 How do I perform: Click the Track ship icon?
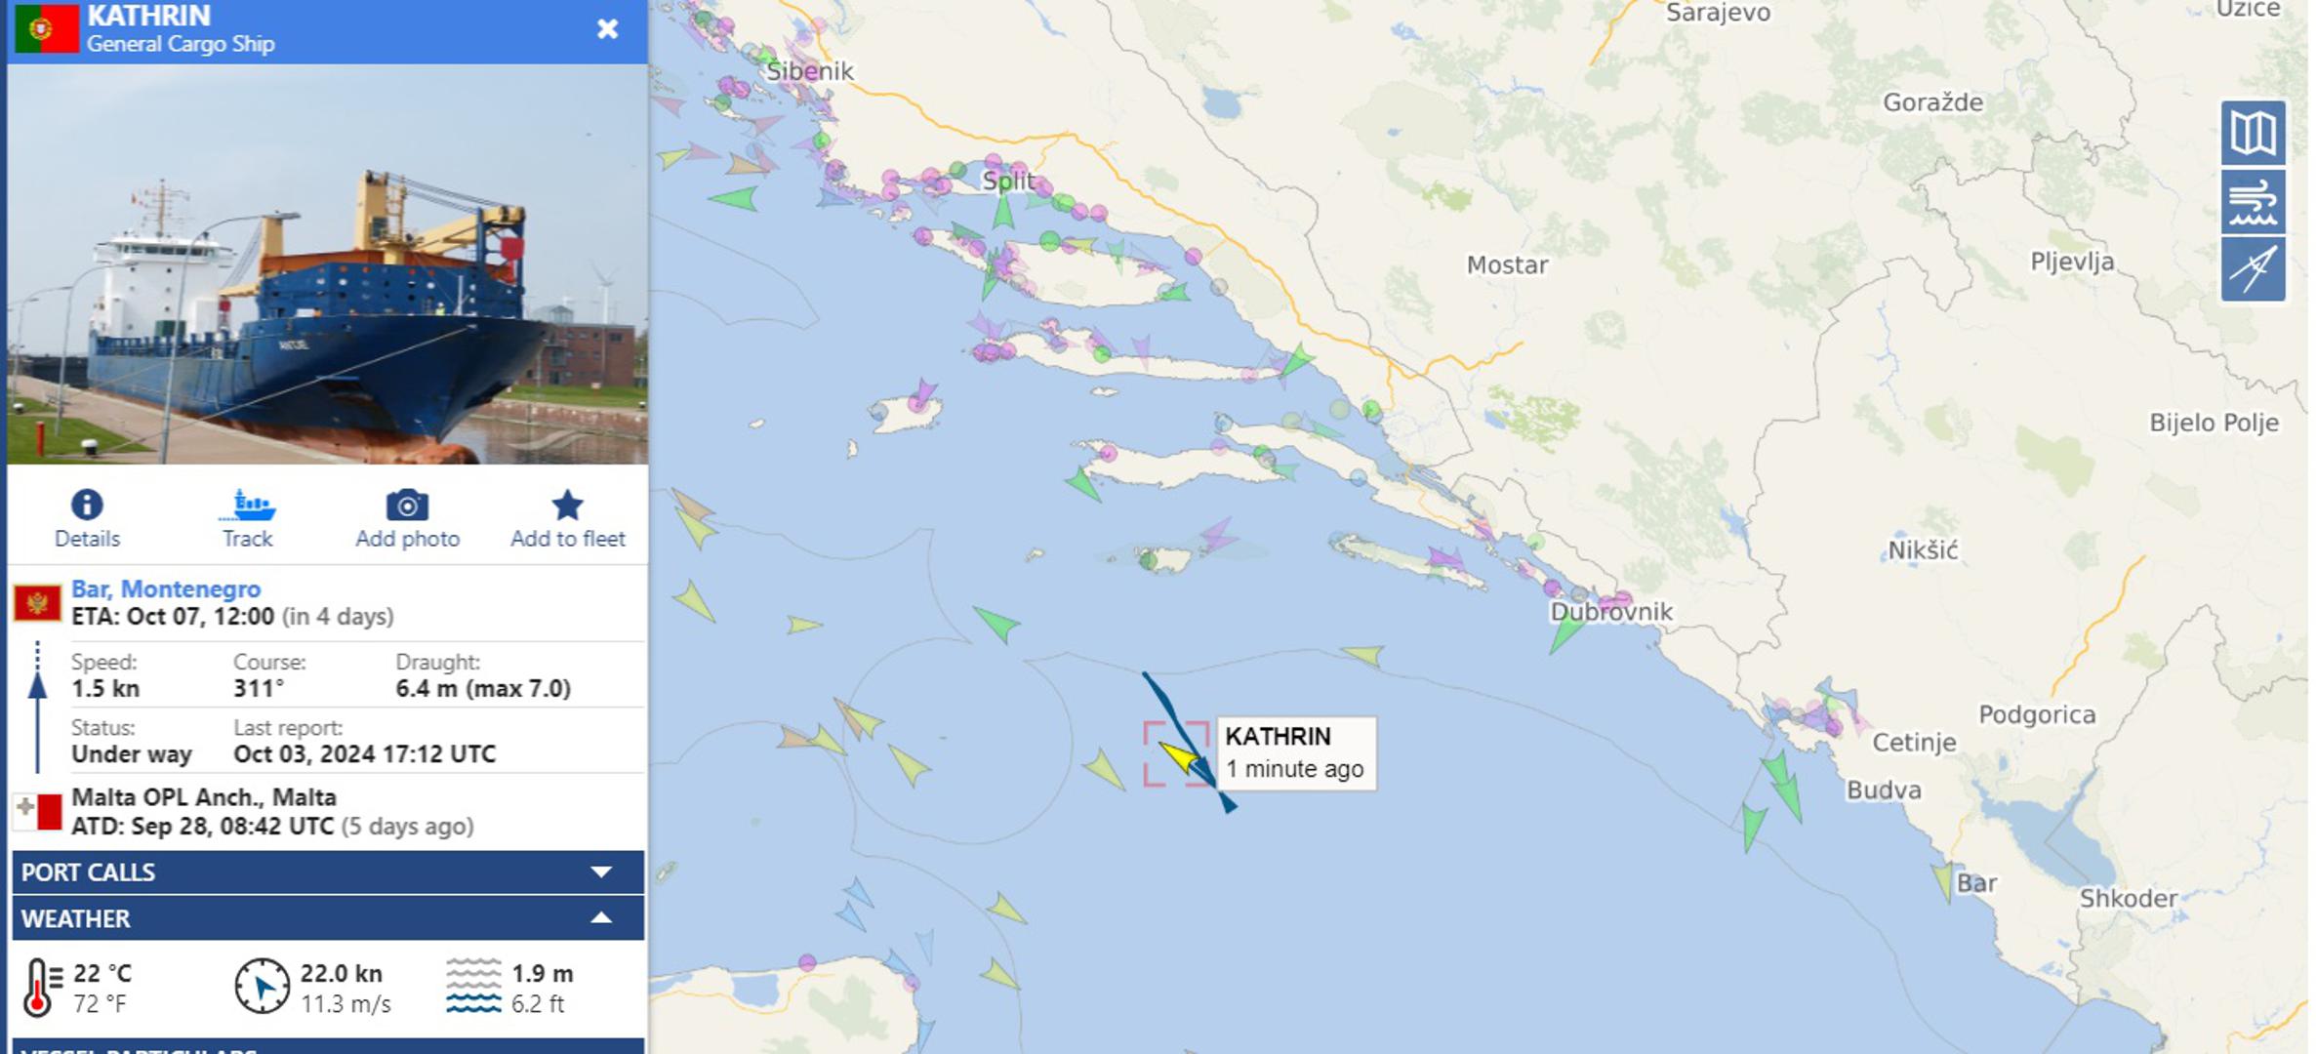(247, 506)
